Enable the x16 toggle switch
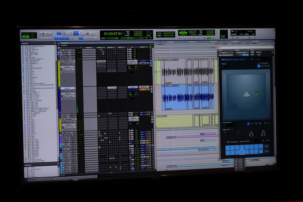Screen dimensions: 303x202 click(x=264, y=141)
